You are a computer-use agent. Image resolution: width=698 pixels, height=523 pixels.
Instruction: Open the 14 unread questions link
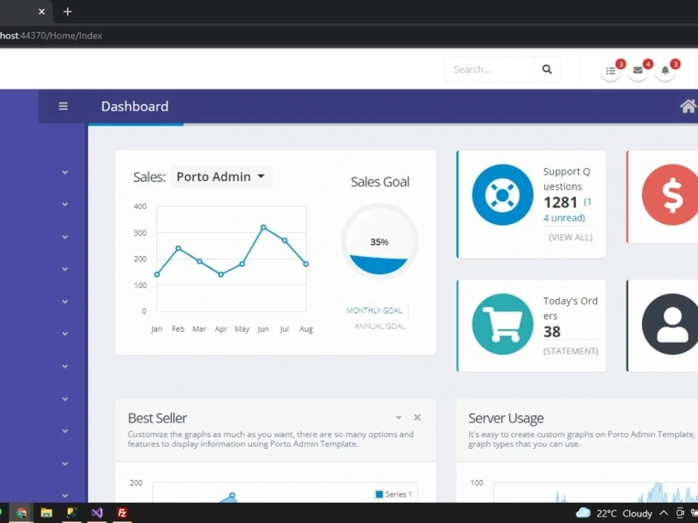pyautogui.click(x=567, y=210)
